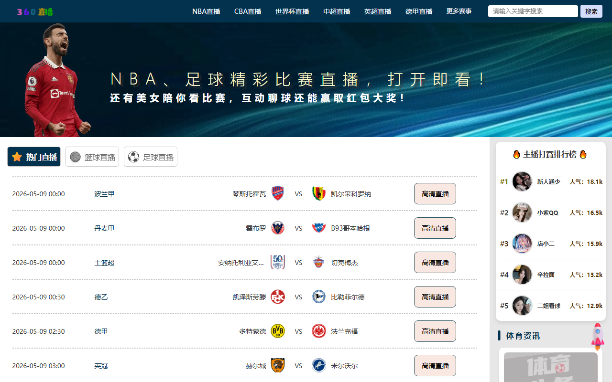Viewport: 612px width, 382px height.
Task: Click 凯尔采科罗纳 team crest icon
Action: coord(319,193)
